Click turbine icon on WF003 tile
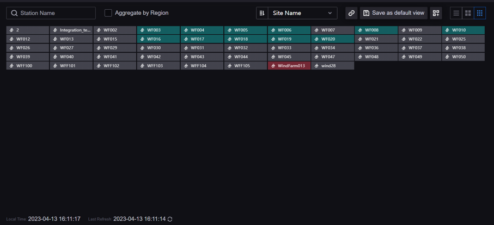The height and width of the screenshot is (225, 494). point(142,30)
